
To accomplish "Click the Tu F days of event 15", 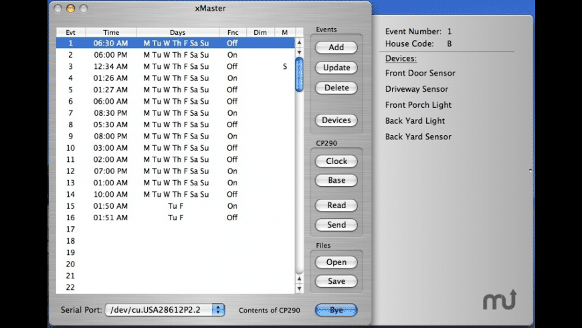I will point(175,206).
